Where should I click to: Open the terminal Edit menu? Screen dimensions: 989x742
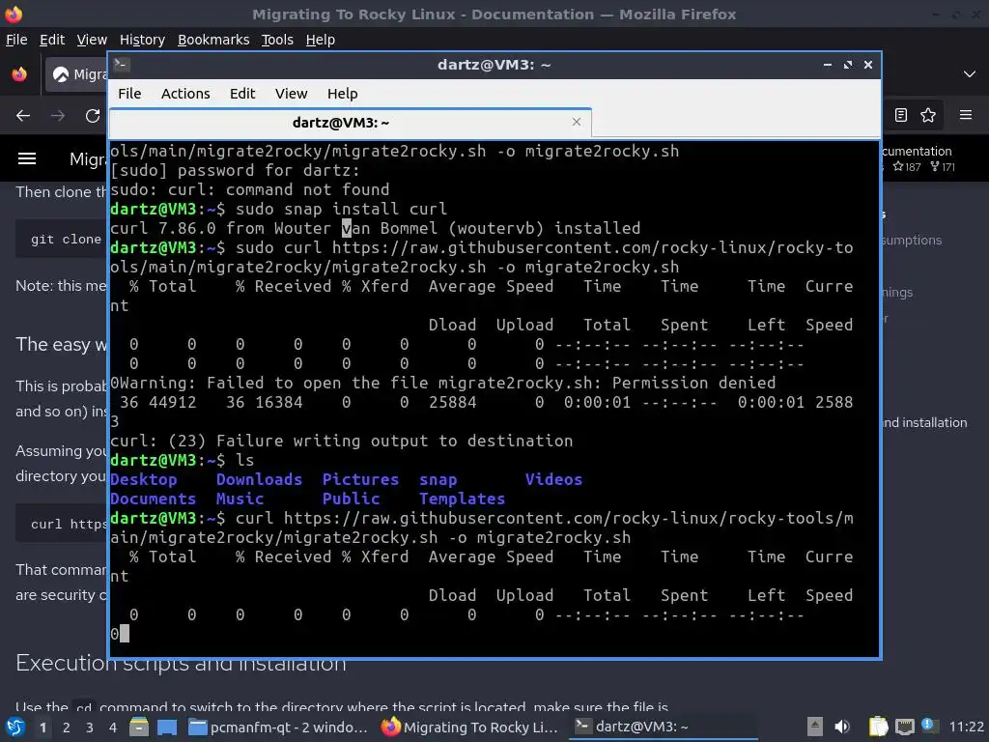coord(242,94)
